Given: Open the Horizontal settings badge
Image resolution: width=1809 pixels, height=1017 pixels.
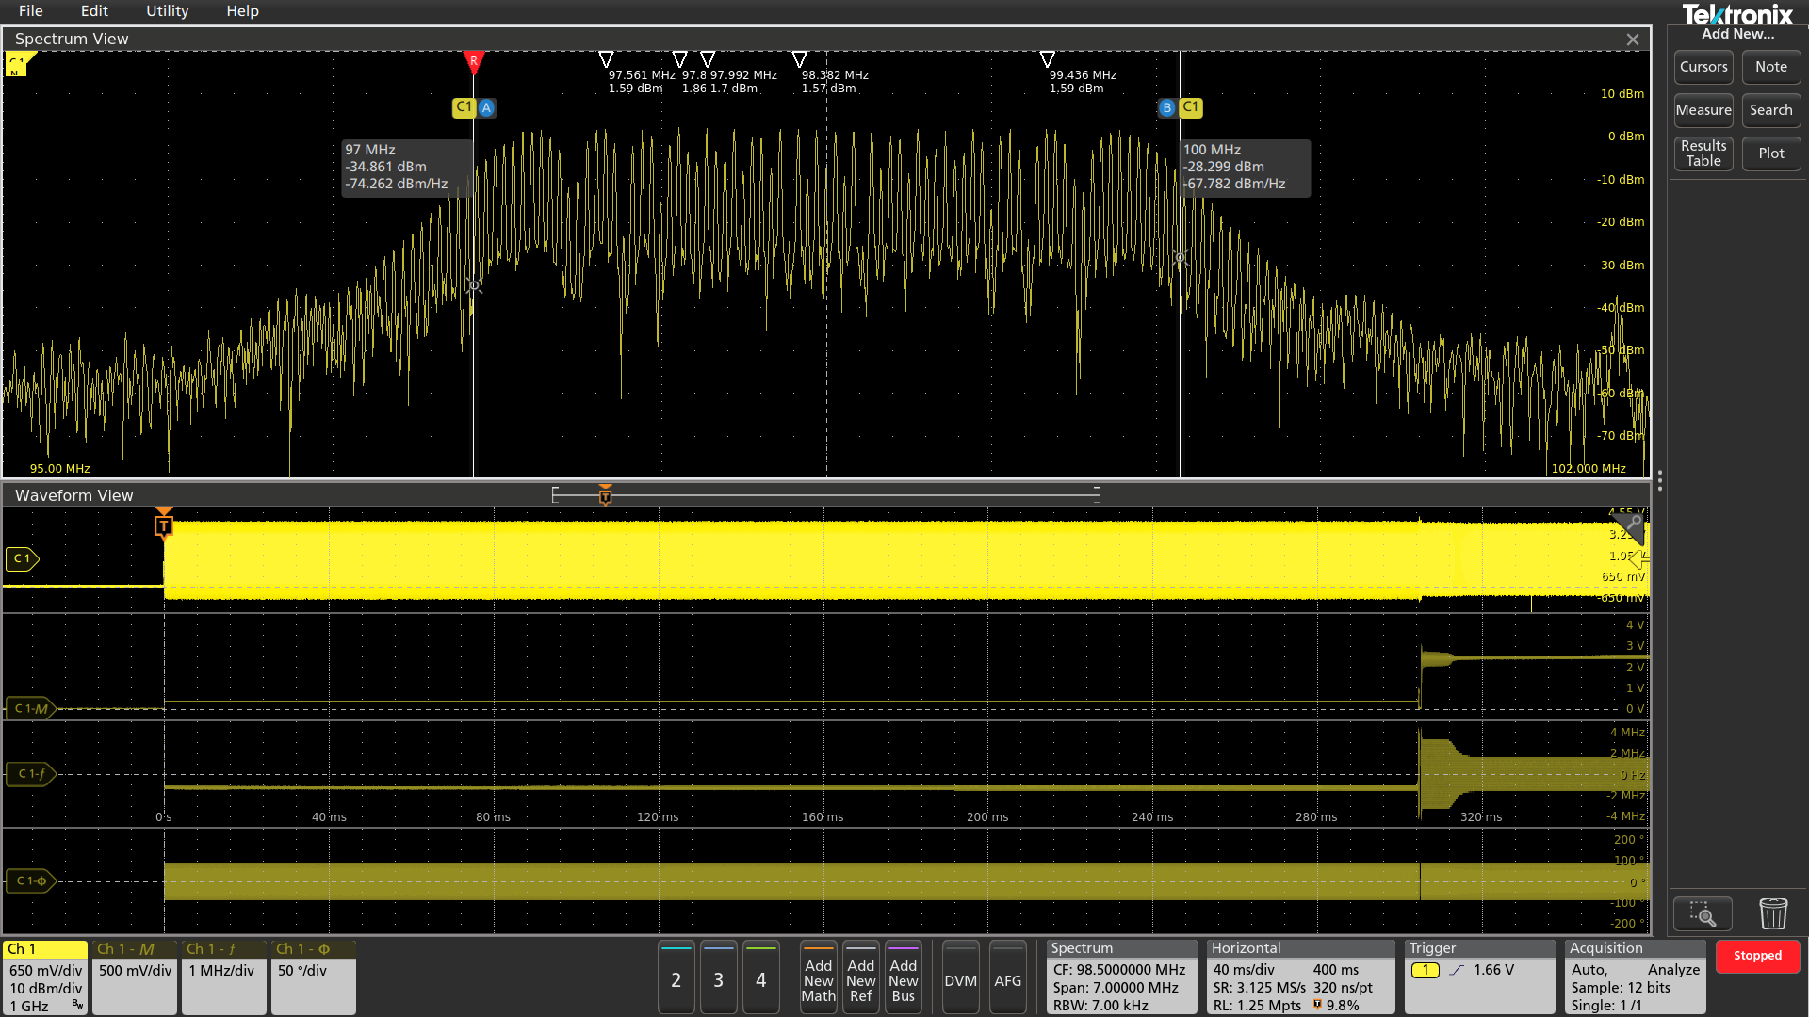Looking at the screenshot, I should coord(1299,977).
